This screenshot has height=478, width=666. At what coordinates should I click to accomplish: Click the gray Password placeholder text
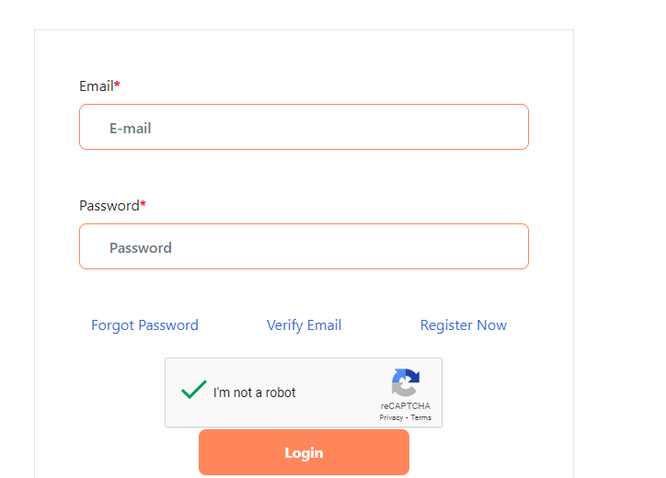141,248
